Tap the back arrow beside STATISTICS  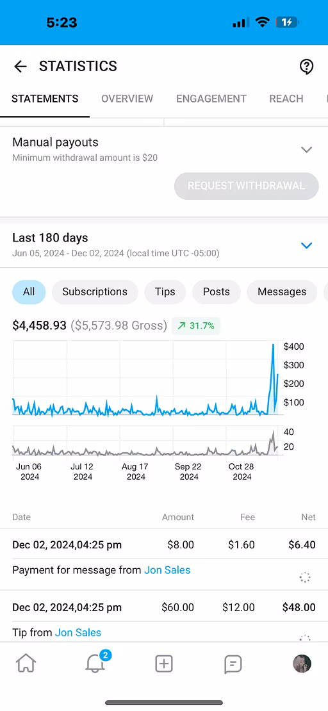[x=20, y=67]
